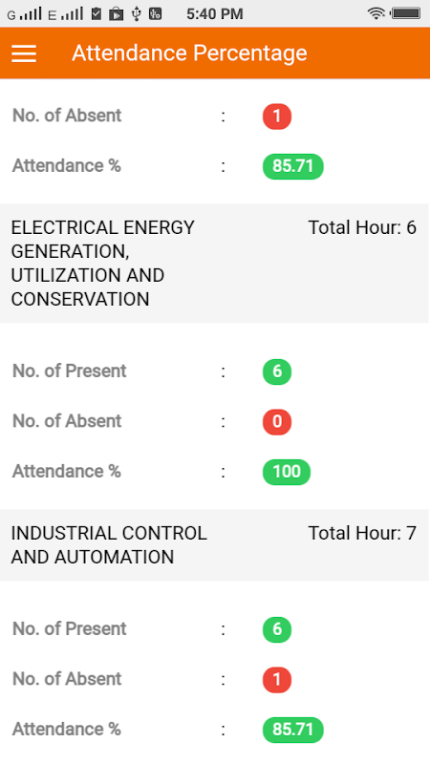Screen dimensions: 430x764
Task: Tap the clipboard notification icon
Action: pyautogui.click(x=97, y=13)
